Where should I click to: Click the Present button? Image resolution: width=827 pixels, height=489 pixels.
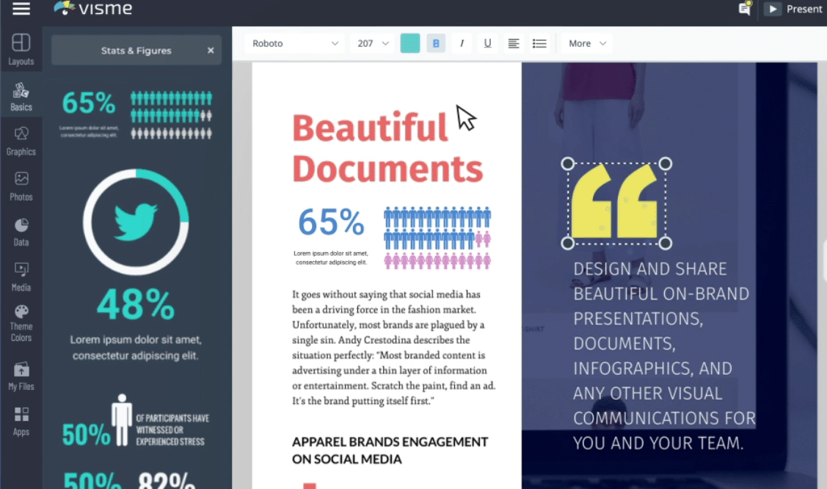click(794, 9)
